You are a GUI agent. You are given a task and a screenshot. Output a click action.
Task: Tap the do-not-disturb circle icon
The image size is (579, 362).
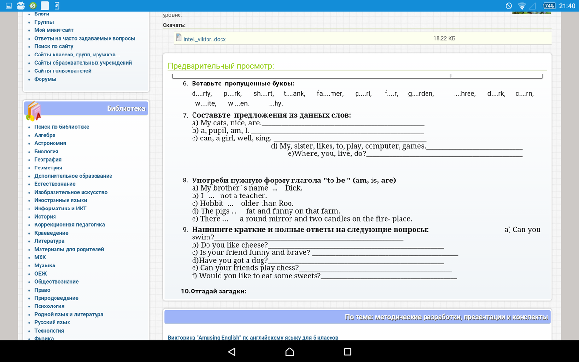tap(509, 6)
